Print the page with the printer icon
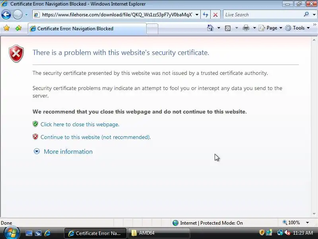 (x=246, y=28)
